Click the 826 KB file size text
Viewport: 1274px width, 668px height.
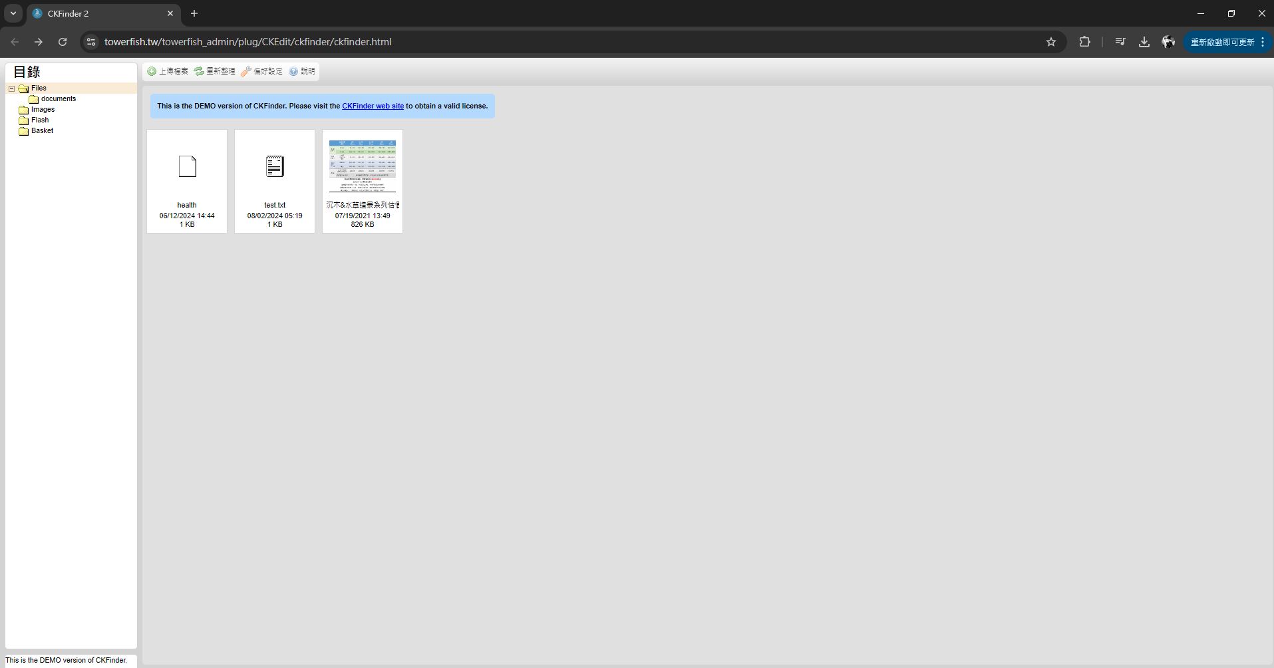[363, 224]
